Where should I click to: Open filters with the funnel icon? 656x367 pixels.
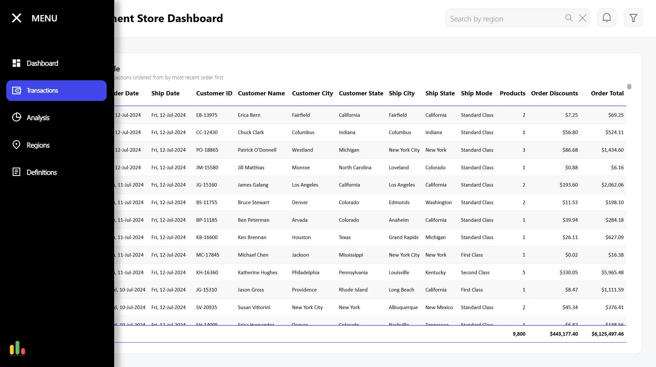pos(633,18)
